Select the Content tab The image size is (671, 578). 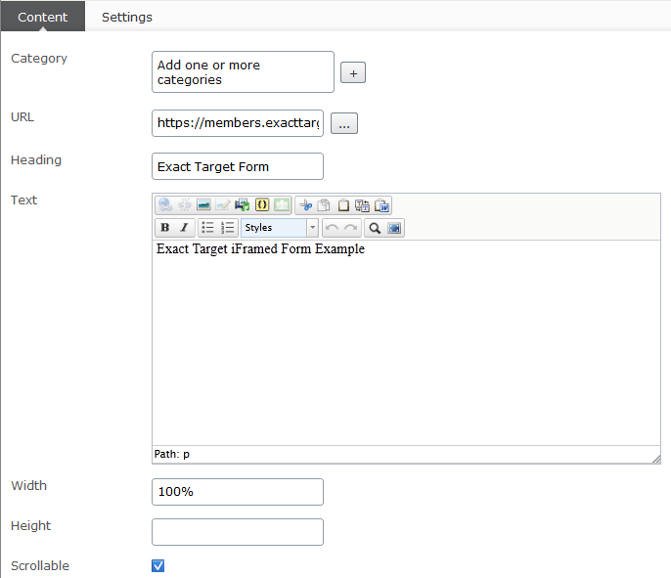click(43, 17)
